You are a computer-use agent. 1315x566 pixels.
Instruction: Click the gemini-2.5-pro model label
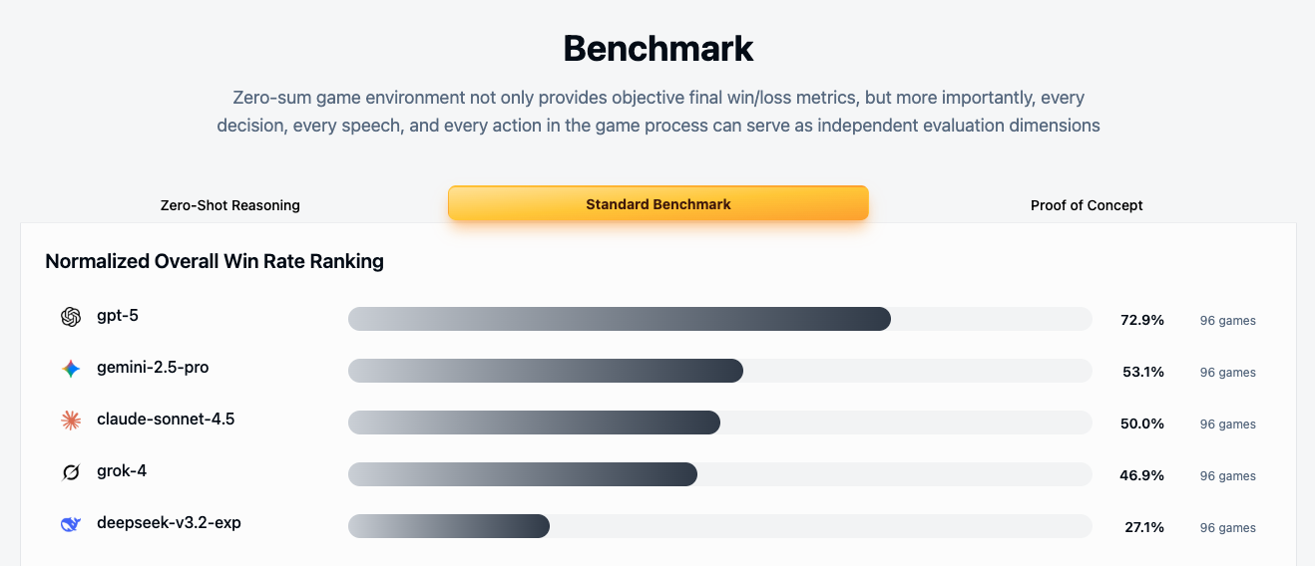pyautogui.click(x=153, y=368)
